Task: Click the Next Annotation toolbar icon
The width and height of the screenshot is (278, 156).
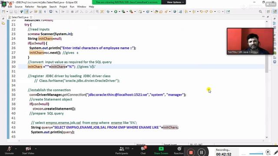Action: [x=186, y=12]
